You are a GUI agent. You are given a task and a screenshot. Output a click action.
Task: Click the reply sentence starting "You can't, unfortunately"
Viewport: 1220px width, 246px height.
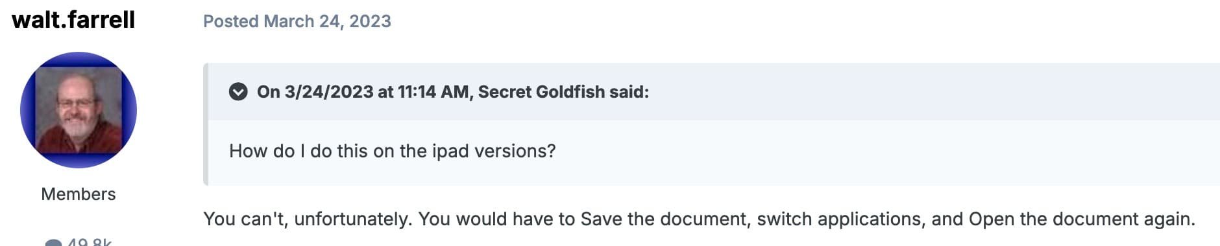[699, 219]
